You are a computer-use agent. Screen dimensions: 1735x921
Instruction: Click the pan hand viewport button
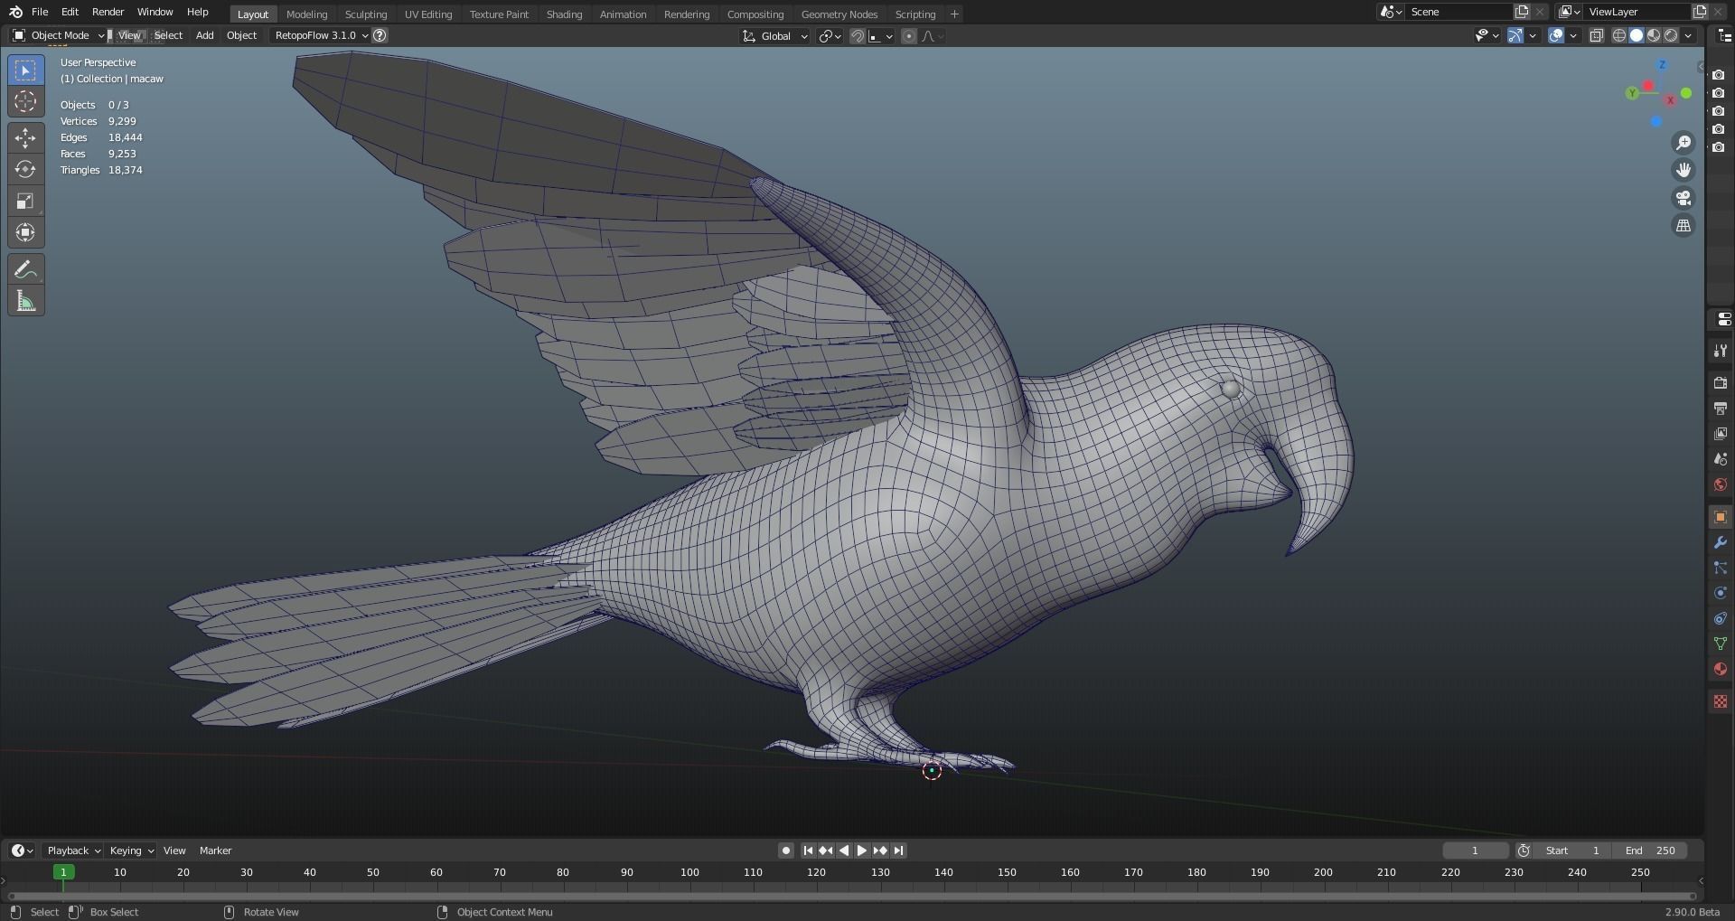pyautogui.click(x=1683, y=170)
